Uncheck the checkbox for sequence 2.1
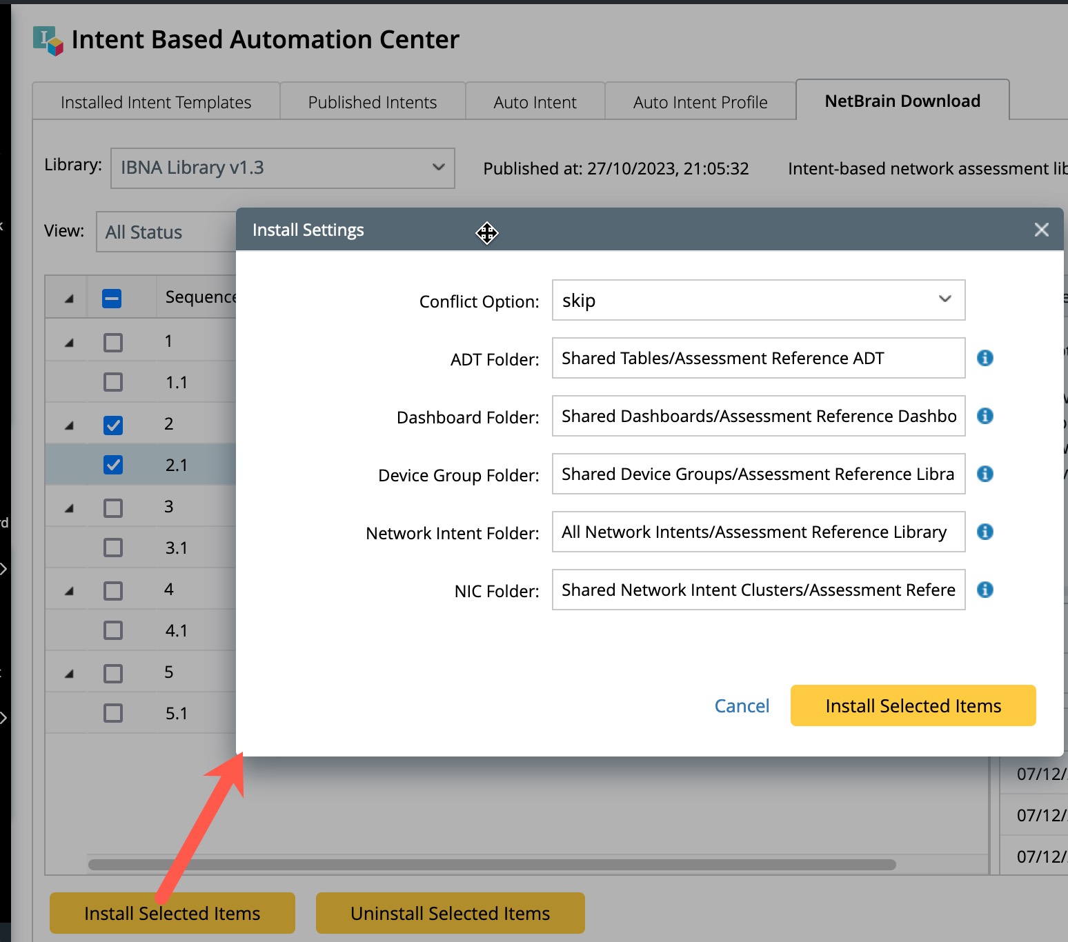Viewport: 1068px width, 942px height. point(113,465)
